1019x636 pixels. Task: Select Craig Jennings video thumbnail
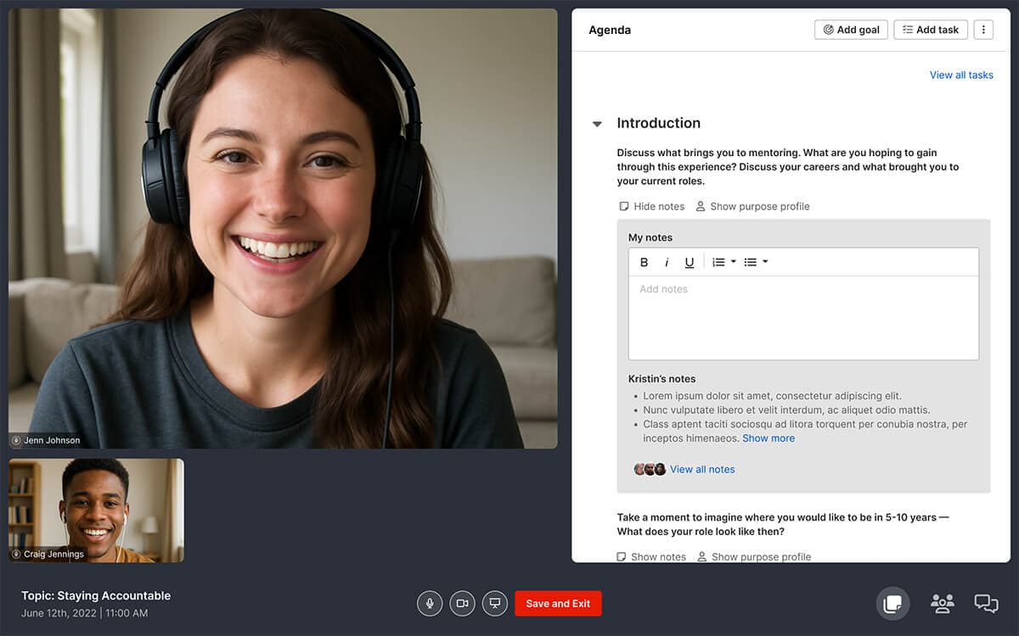96,510
